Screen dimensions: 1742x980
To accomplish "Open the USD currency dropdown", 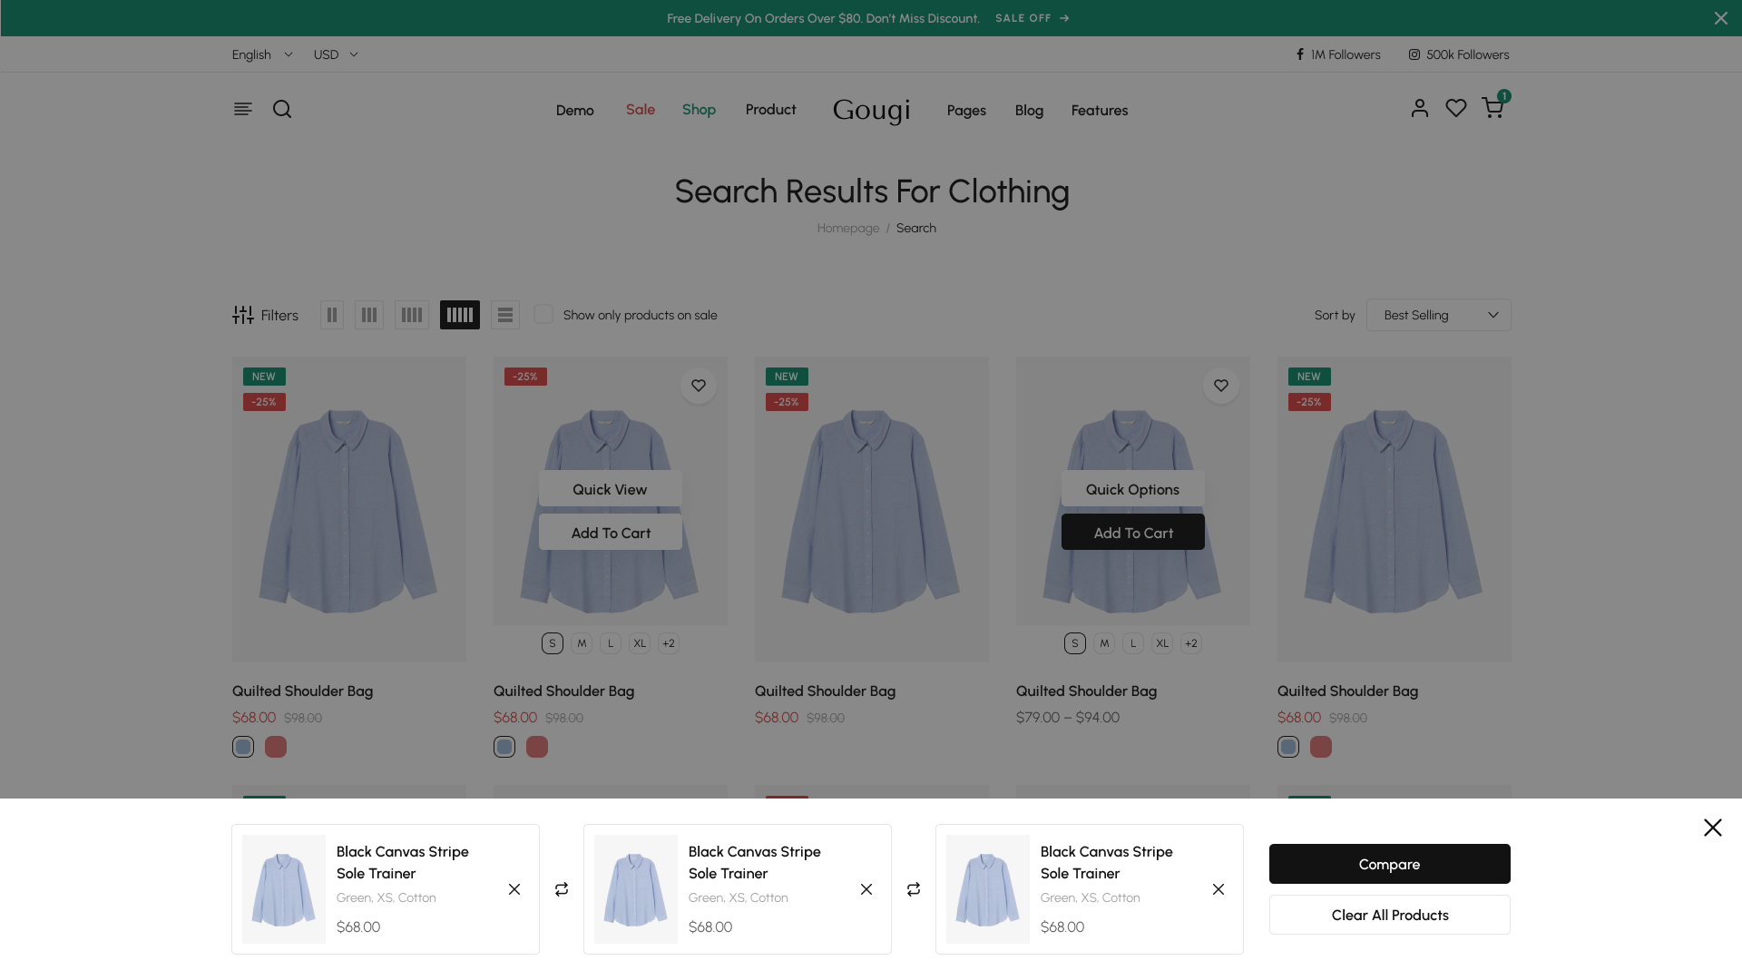I will pos(336,54).
